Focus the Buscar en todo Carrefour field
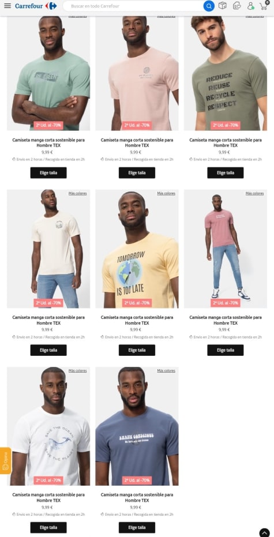This screenshot has width=274, height=537. click(136, 6)
